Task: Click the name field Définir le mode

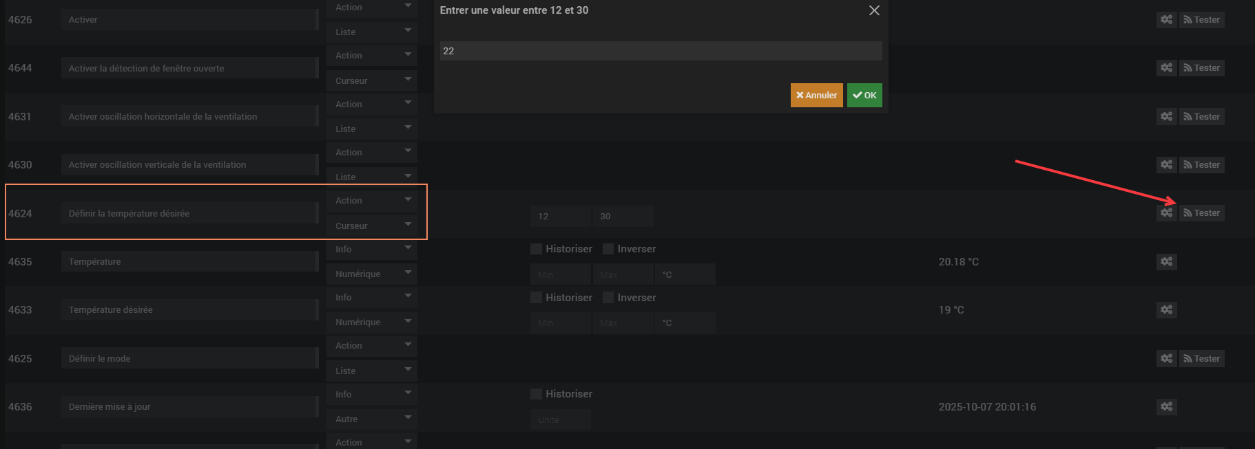Action: point(189,359)
